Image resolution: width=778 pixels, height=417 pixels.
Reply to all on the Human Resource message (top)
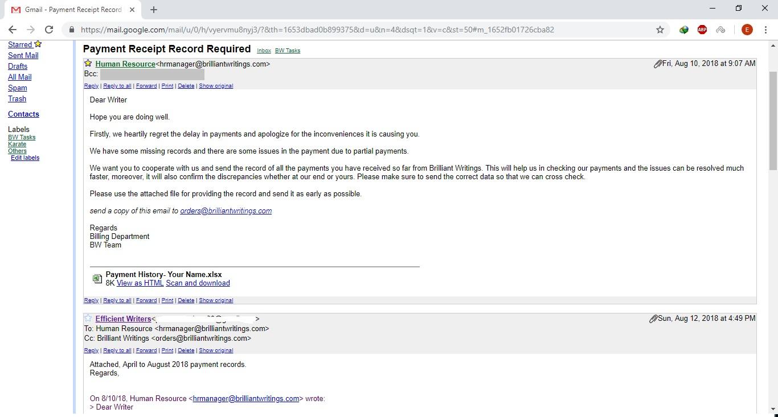117,86
